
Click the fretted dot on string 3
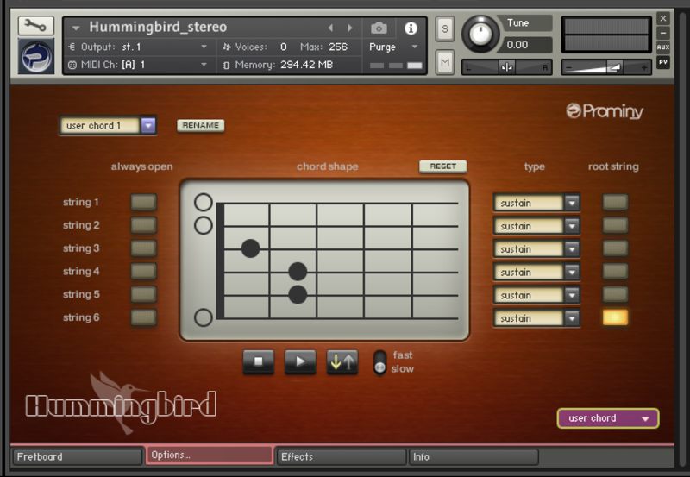pyautogui.click(x=250, y=248)
